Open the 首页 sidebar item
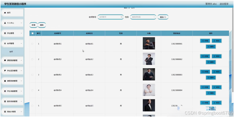 12,13
